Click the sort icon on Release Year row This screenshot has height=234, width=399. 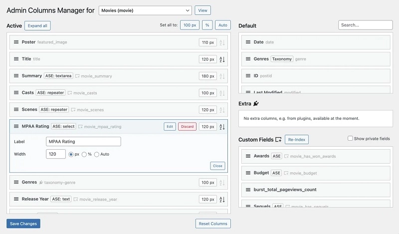pos(222,200)
